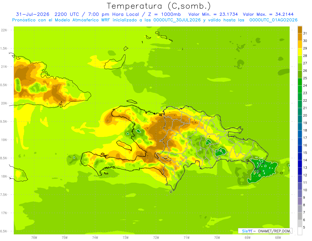Pick the legend swatch between 30 and 31
Image resolution: width=312 pixels, height=241 pixels.
[x=300, y=37]
